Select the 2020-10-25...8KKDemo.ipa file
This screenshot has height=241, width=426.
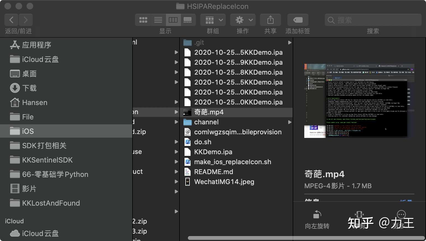click(236, 72)
